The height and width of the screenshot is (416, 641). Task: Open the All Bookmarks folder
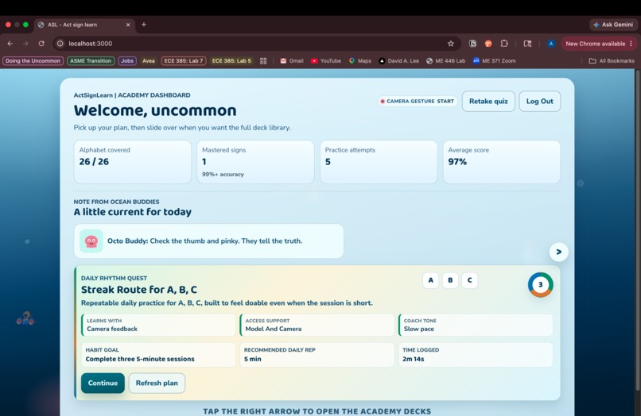(x=612, y=61)
